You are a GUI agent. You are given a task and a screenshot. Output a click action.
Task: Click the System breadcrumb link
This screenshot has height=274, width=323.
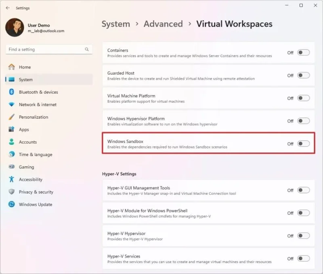116,24
